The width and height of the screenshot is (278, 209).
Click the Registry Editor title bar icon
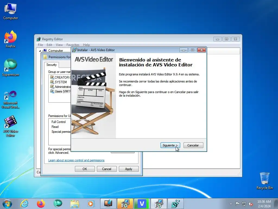39,39
